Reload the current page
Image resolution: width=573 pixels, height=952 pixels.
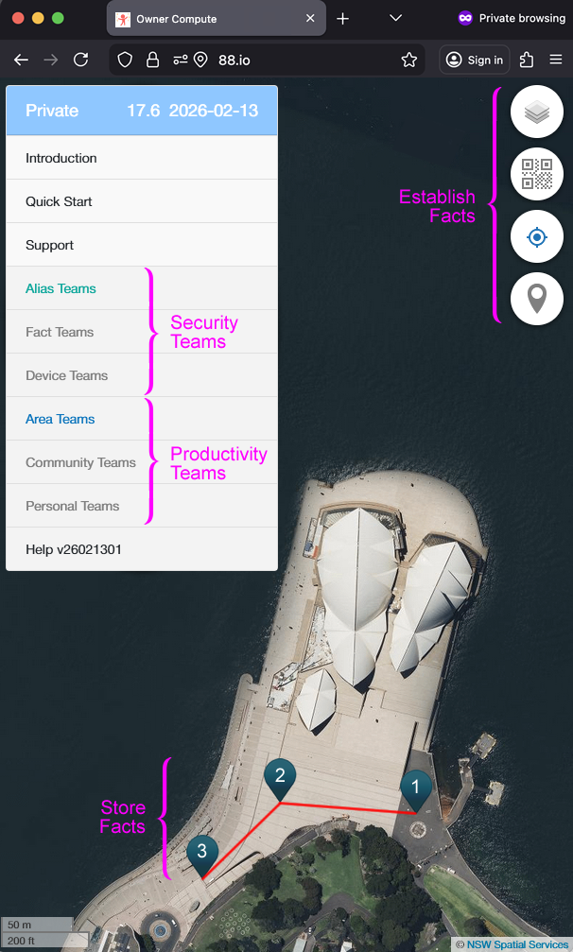point(80,60)
